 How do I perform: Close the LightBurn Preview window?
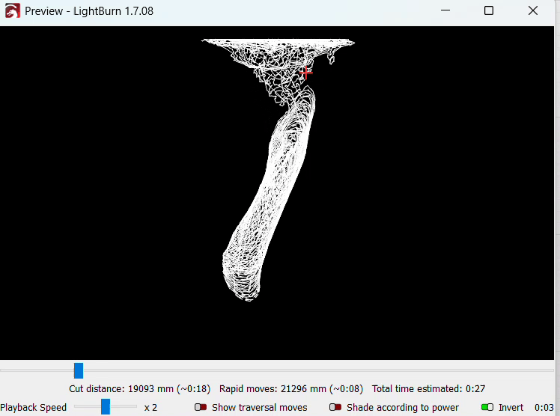pos(532,11)
